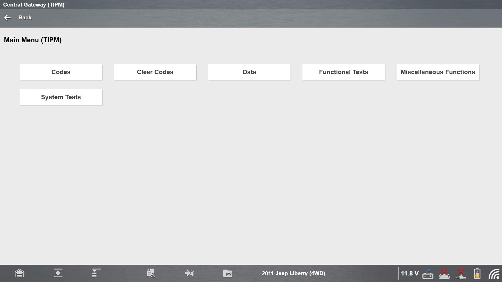Select Clear Codes
Screen dimensions: 502x282
(155, 72)
